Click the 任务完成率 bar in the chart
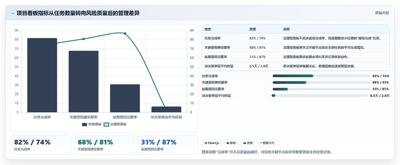Viewport: 400px width, 165px height. (x=42, y=75)
